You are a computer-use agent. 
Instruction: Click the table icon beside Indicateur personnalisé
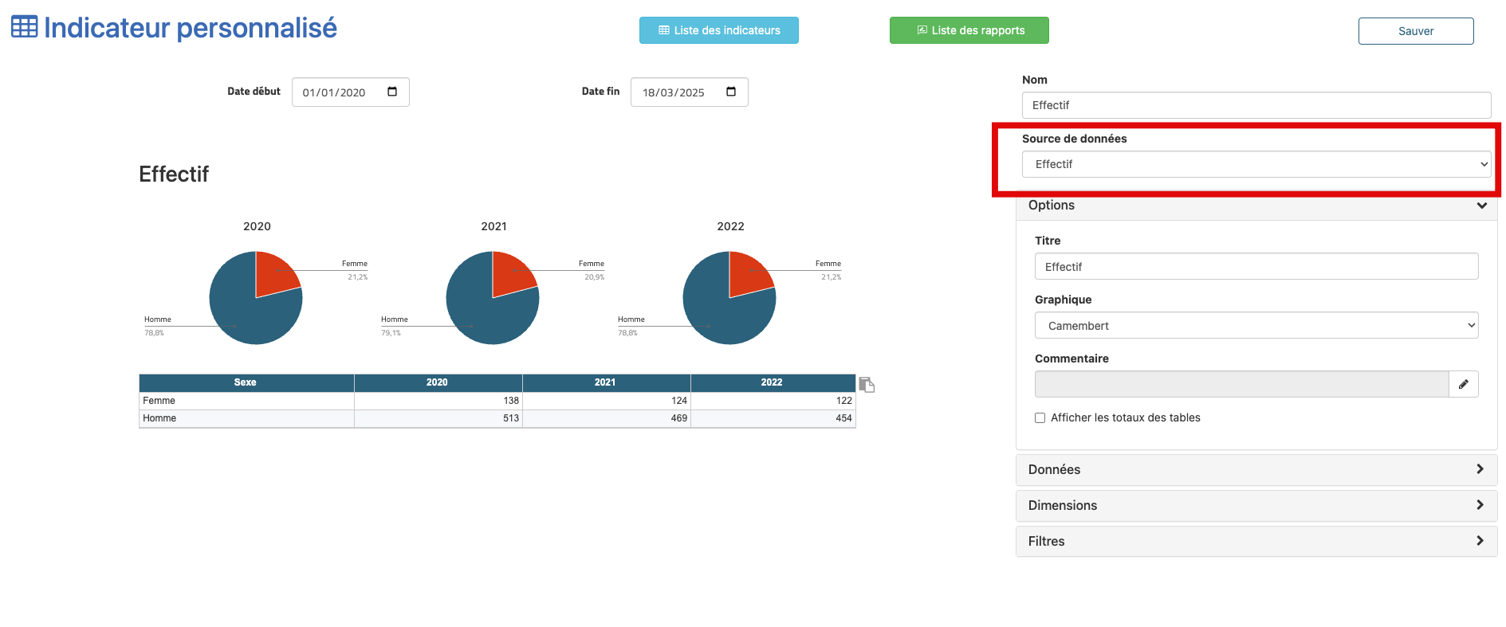pos(24,27)
